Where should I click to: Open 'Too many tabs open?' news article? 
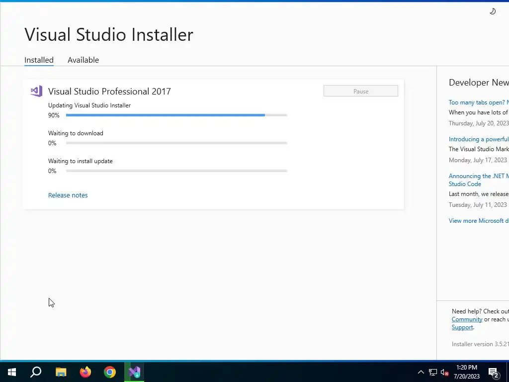(479, 102)
